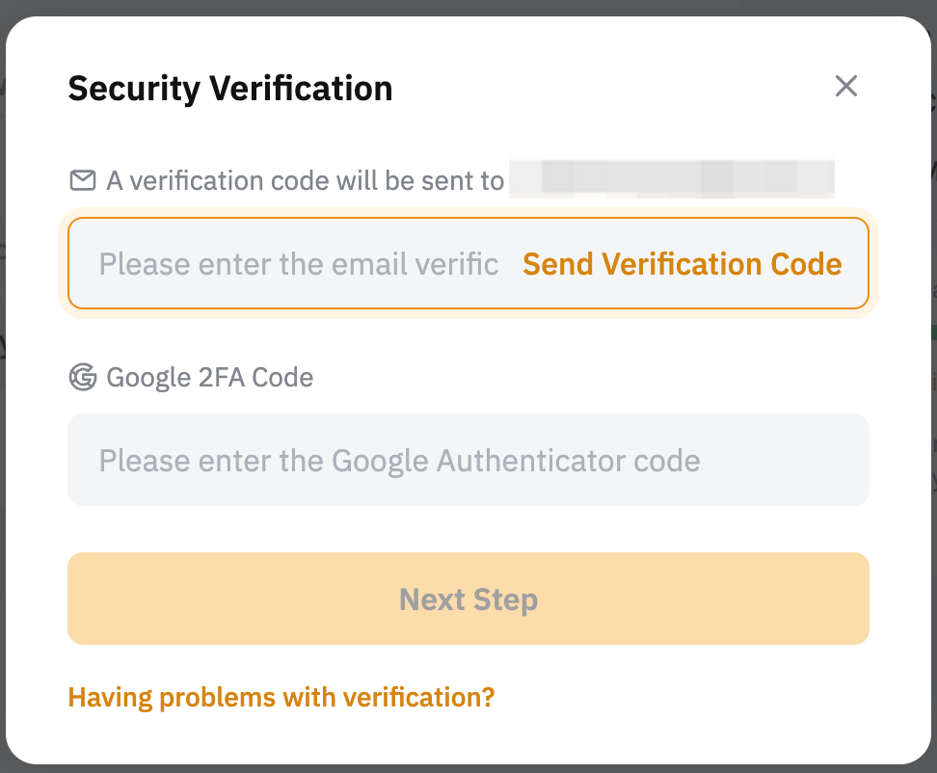Click 'A verification code will be sent to' text

pyautogui.click(x=305, y=181)
